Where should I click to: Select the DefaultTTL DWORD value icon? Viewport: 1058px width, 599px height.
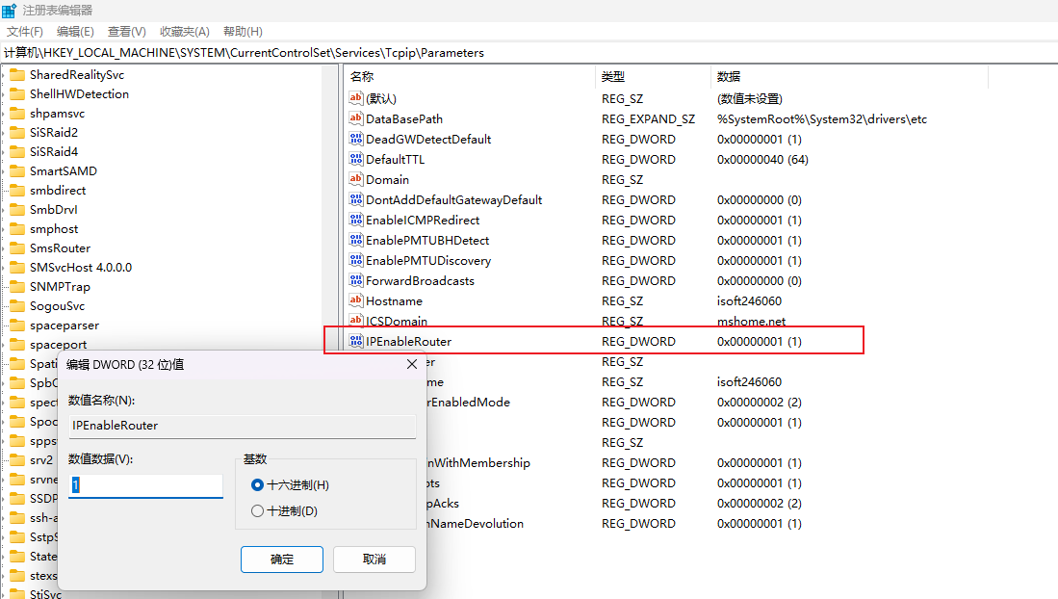pyautogui.click(x=355, y=159)
